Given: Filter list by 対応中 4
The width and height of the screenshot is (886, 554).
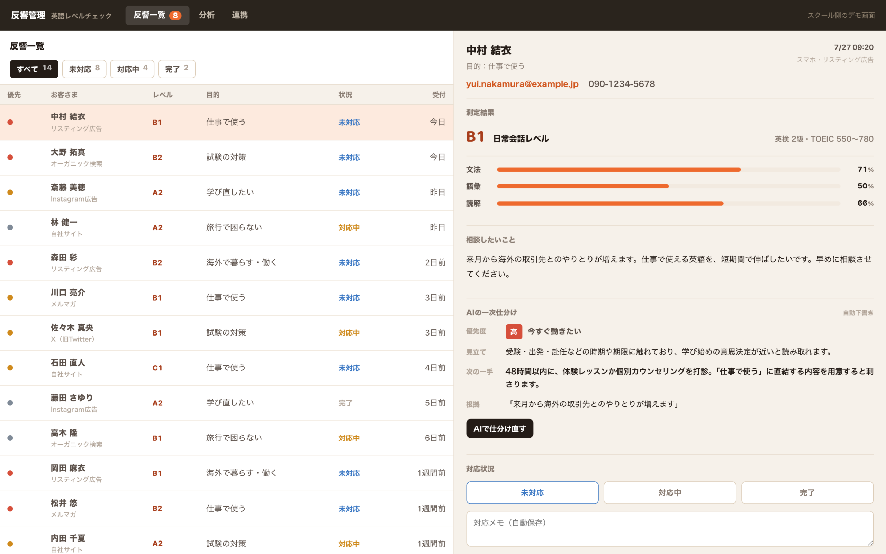Looking at the screenshot, I should tap(132, 69).
